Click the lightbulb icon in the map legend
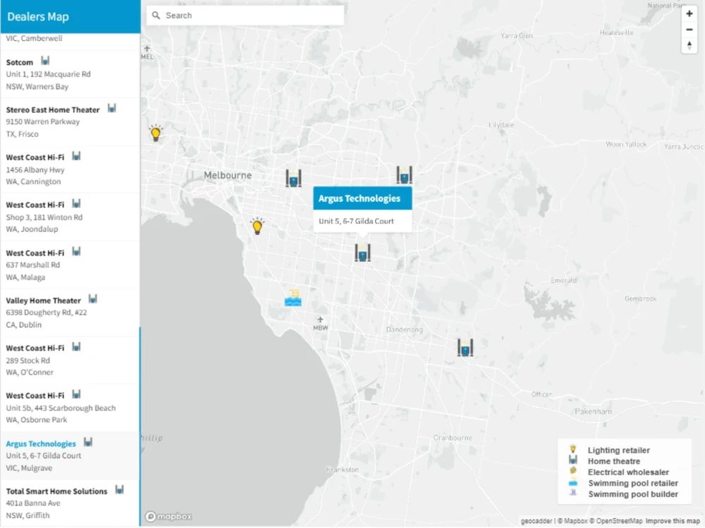Screen dimensions: 705x528 click(x=572, y=450)
